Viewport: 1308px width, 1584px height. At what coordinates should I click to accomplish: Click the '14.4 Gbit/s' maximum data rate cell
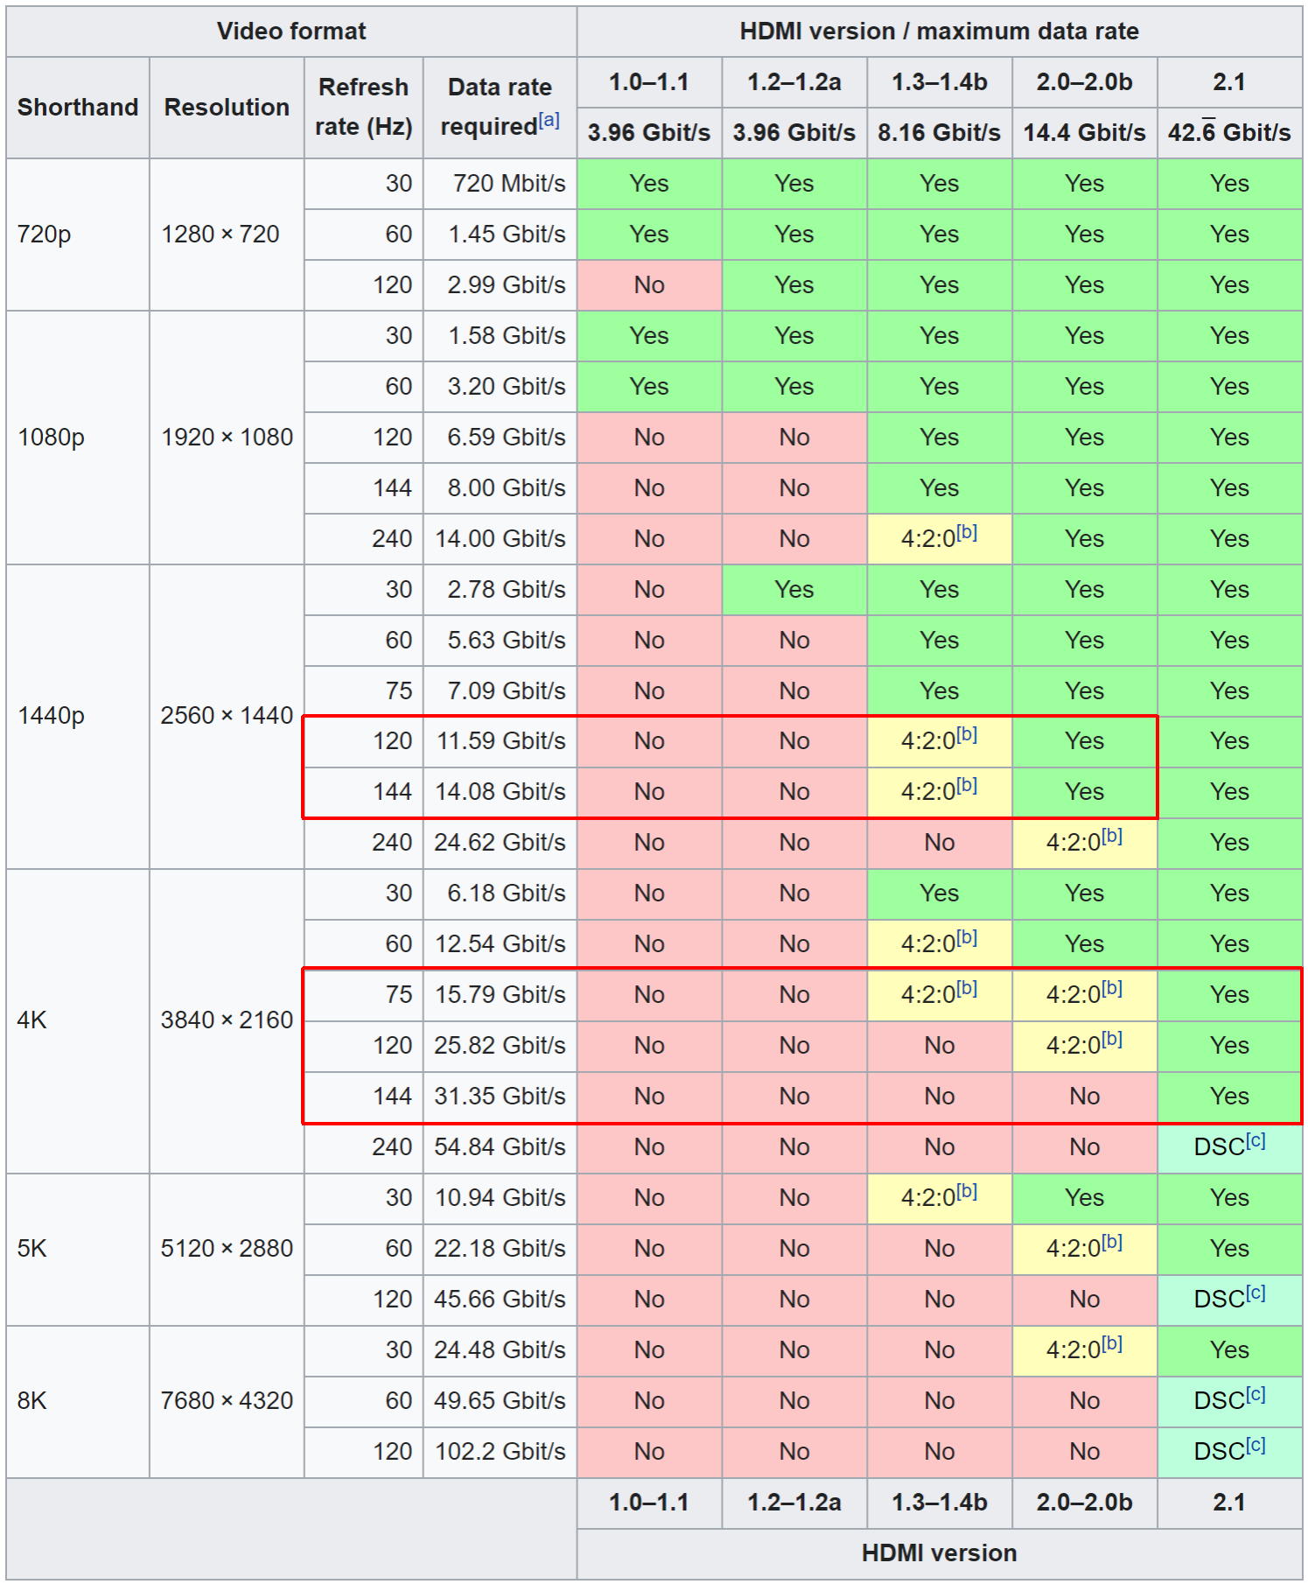click(x=1084, y=133)
